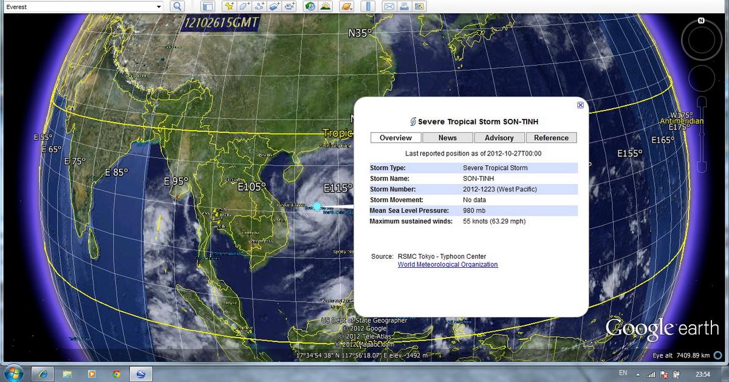Switch to the News tab
This screenshot has height=382, width=729.
(x=448, y=138)
